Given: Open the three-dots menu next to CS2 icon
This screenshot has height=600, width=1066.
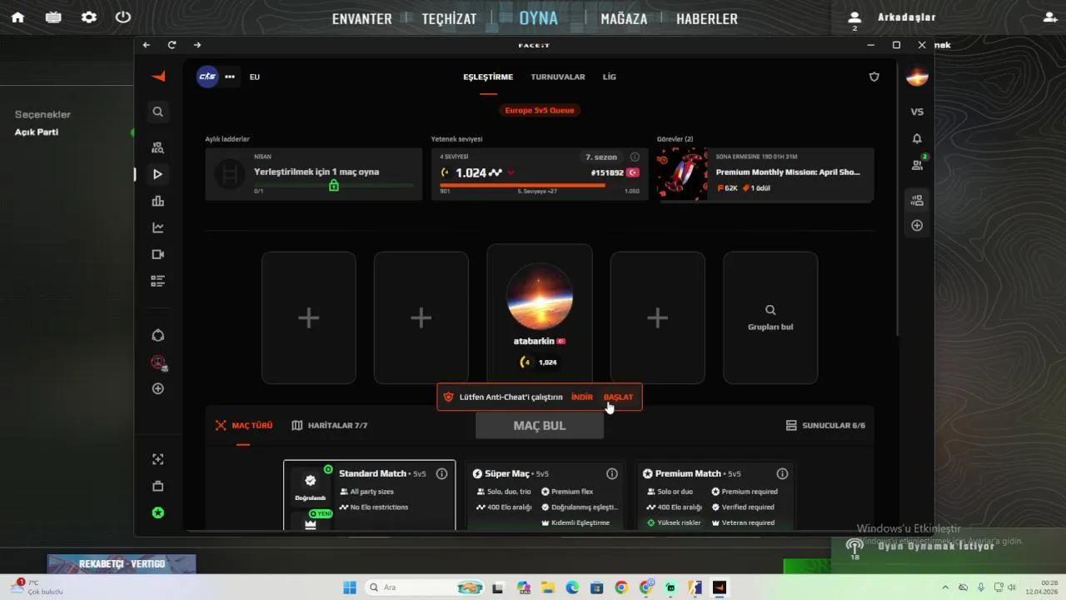Looking at the screenshot, I should coord(230,77).
